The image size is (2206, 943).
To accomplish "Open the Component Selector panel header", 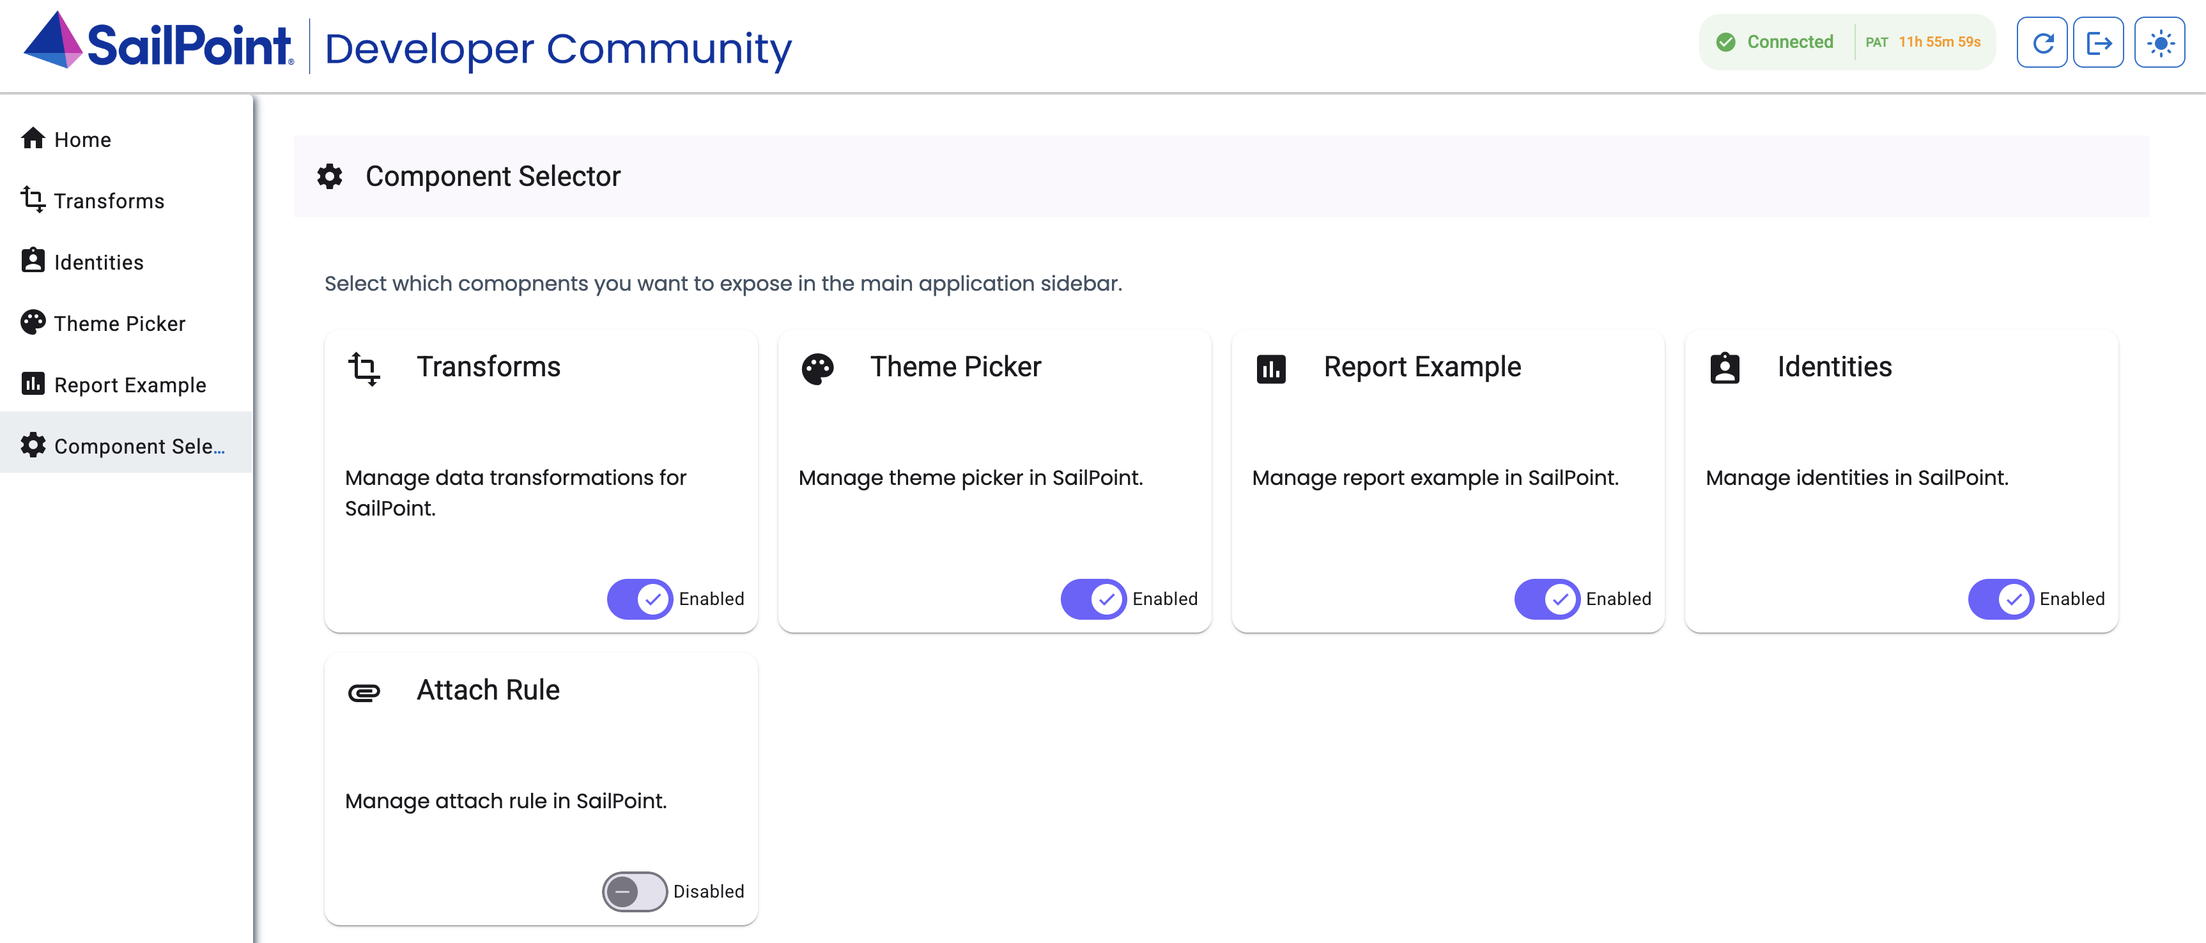I will (x=493, y=176).
